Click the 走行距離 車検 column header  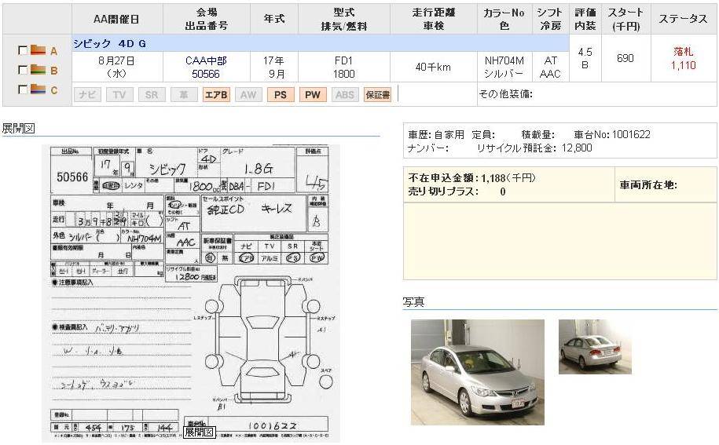pos(433,19)
